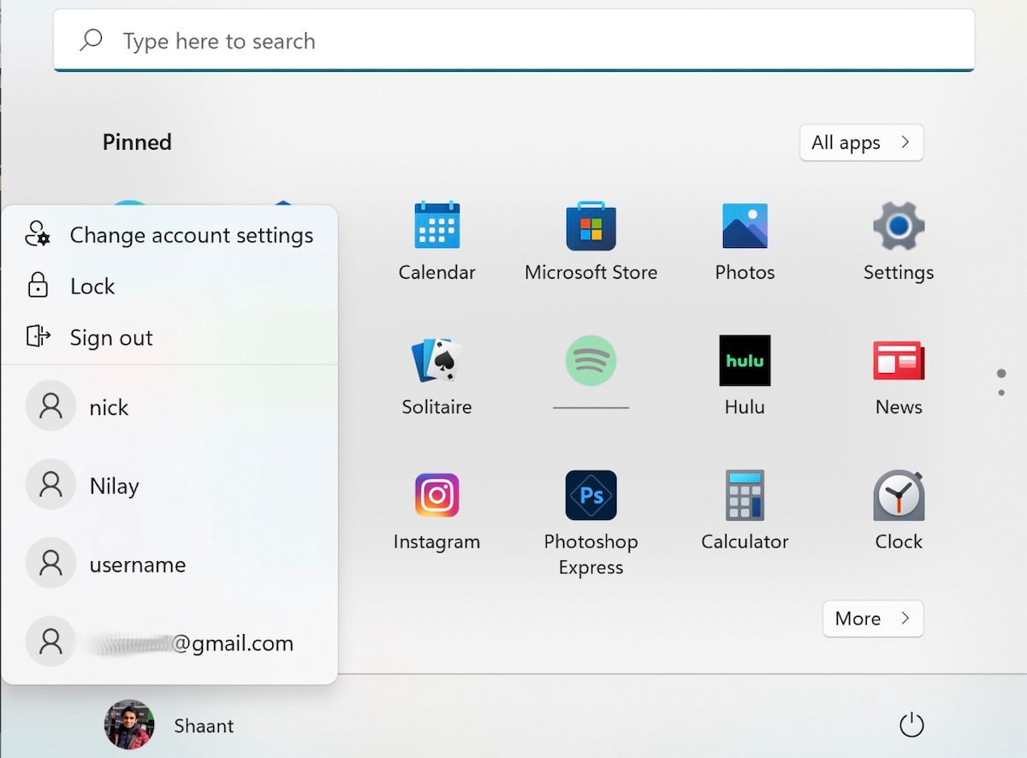Click the chevron on More button

point(905,618)
